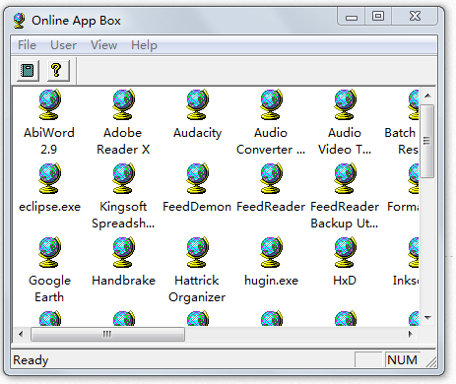
Task: Close the Online App Box window
Action: point(415,16)
